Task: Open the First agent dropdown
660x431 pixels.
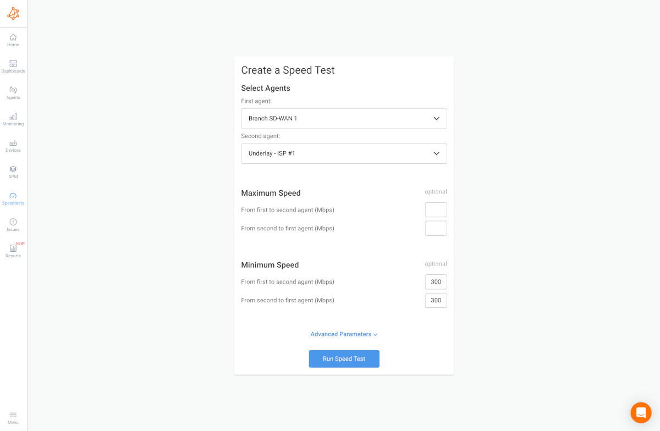Action: [x=344, y=118]
